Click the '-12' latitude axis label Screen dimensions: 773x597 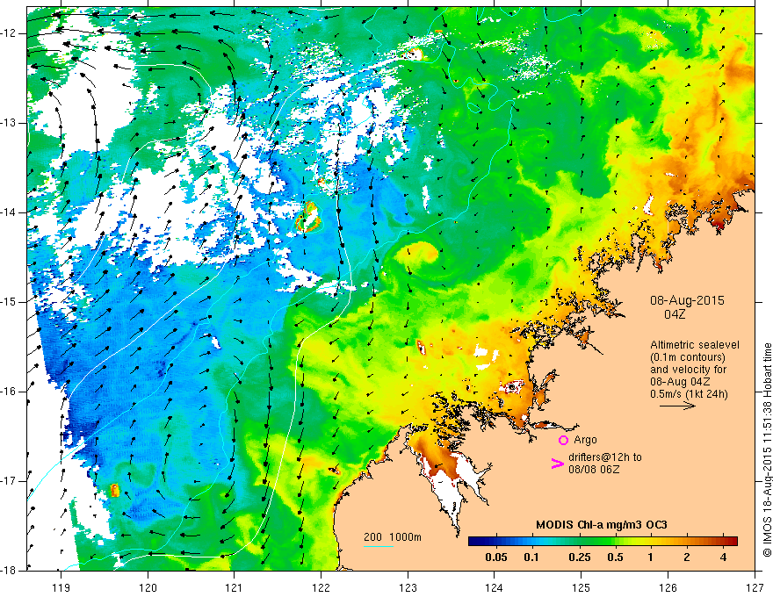[10, 33]
